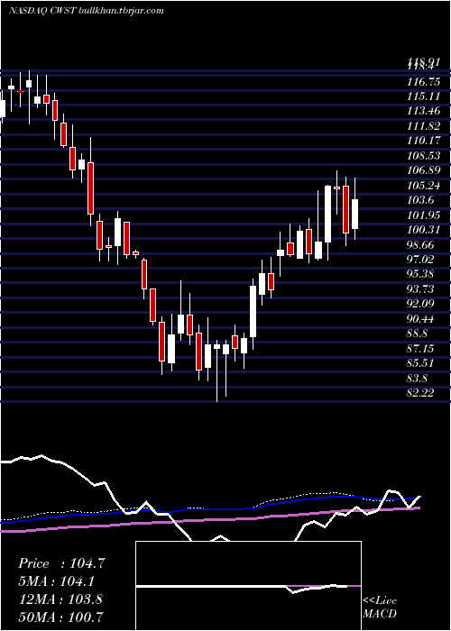Image resolution: width=451 pixels, height=631 pixels.
Task: Select the Price : 104.7 readout
Action: (61, 563)
